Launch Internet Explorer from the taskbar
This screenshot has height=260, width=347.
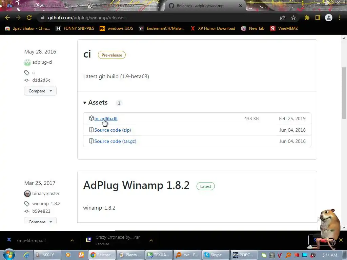click(26, 255)
